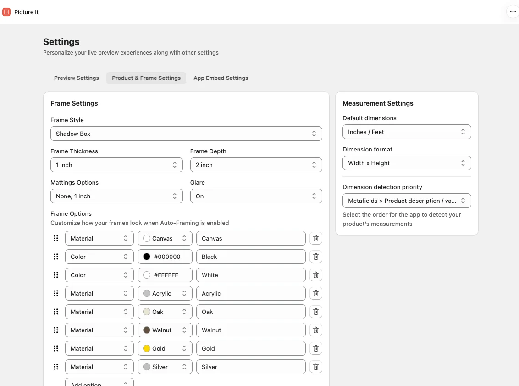Edit the Walnut label text field
The image size is (519, 386).
251,330
